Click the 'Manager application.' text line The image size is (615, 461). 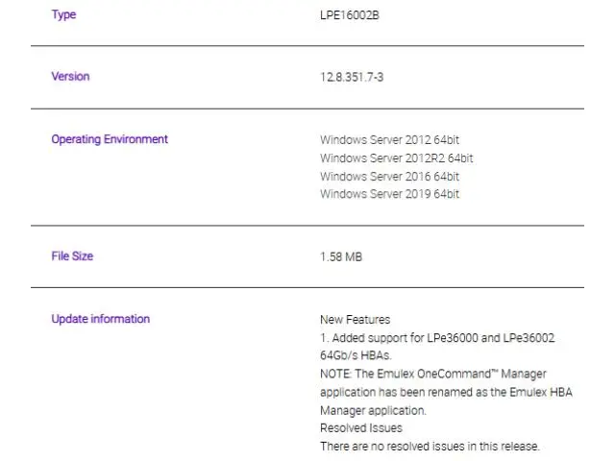[x=373, y=411]
